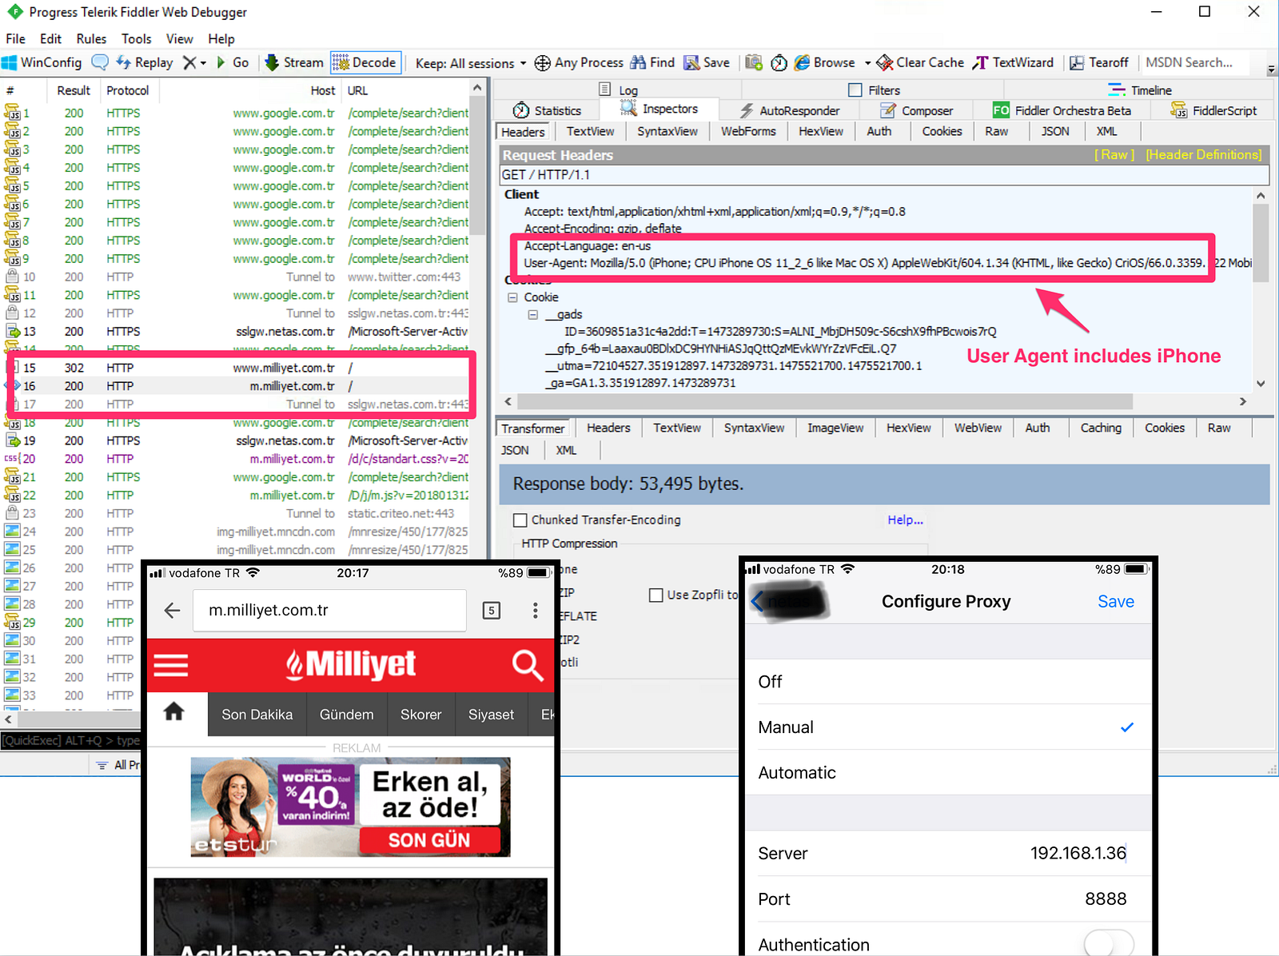Image resolution: width=1279 pixels, height=956 pixels.
Task: Click the Help... link
Action: click(905, 520)
